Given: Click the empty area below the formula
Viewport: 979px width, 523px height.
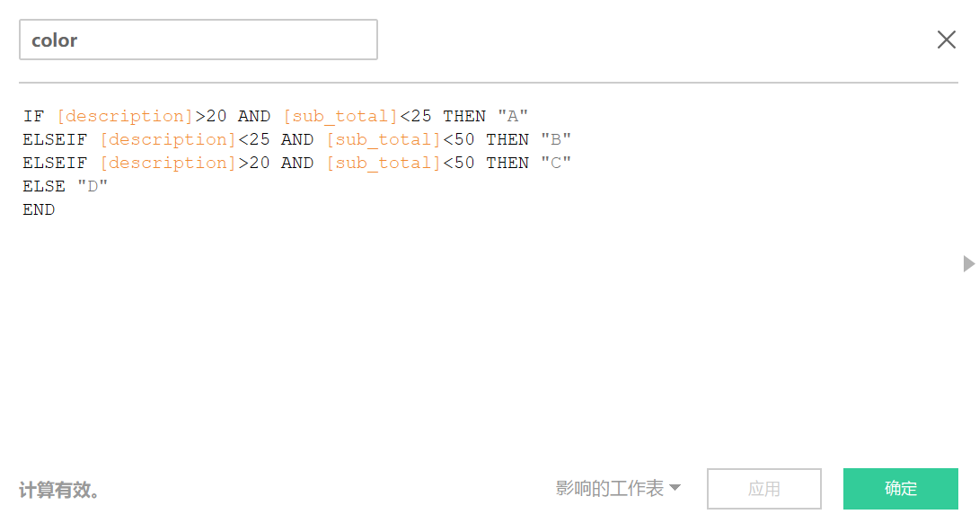Looking at the screenshot, I should click(x=449, y=341).
